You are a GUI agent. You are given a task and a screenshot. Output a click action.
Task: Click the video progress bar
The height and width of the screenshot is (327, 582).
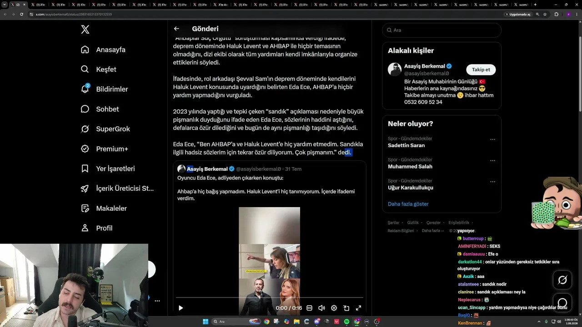pyautogui.click(x=269, y=298)
